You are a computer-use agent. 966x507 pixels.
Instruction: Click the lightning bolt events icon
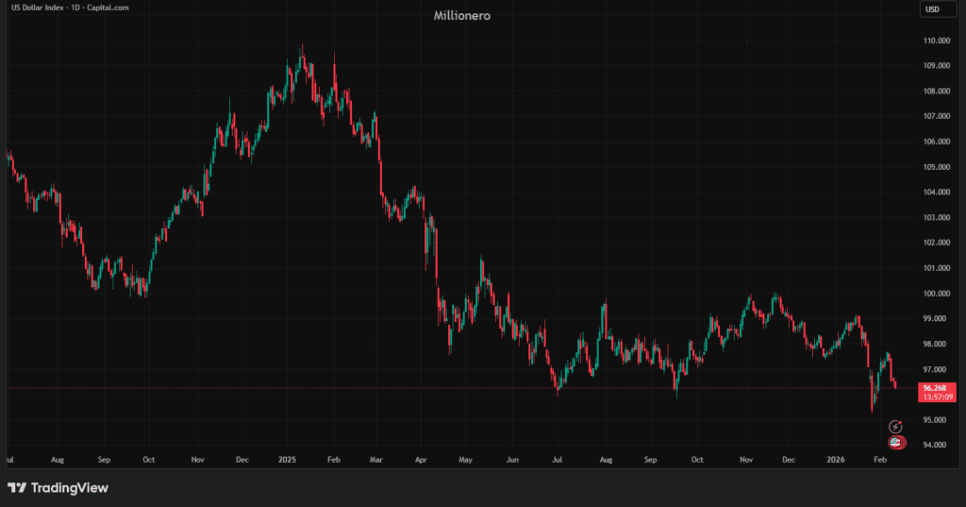click(895, 427)
